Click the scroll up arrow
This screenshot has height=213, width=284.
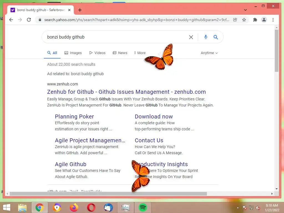coord(277,28)
